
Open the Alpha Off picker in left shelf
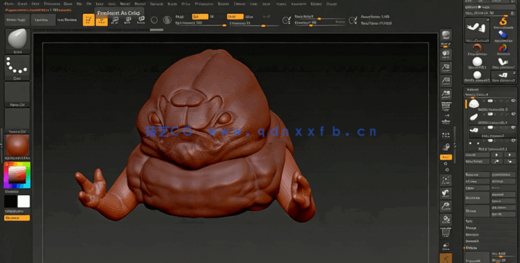[17, 94]
